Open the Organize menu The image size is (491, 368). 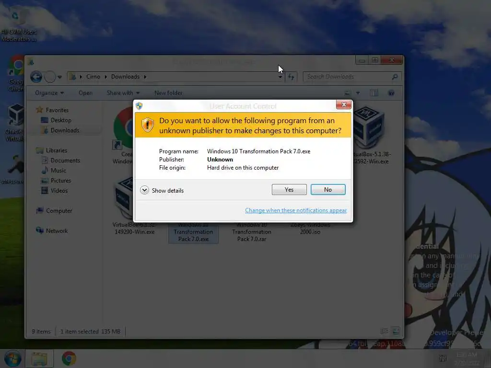(49, 93)
